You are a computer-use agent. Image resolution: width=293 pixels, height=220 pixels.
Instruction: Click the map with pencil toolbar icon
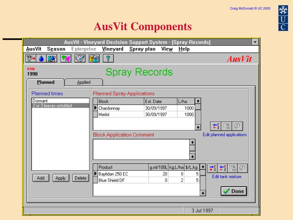(80, 58)
